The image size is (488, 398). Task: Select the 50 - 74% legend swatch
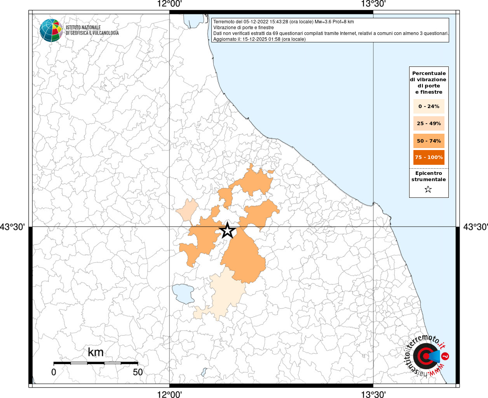point(429,141)
